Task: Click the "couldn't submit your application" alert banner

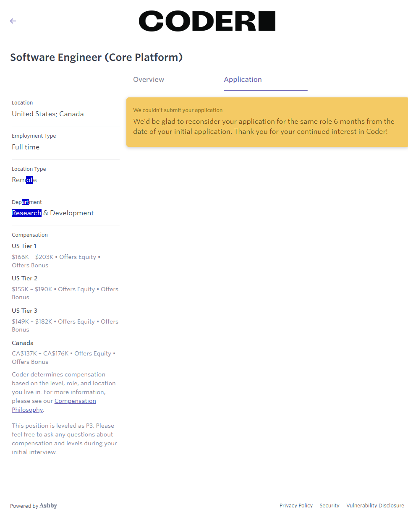Action: (267, 122)
